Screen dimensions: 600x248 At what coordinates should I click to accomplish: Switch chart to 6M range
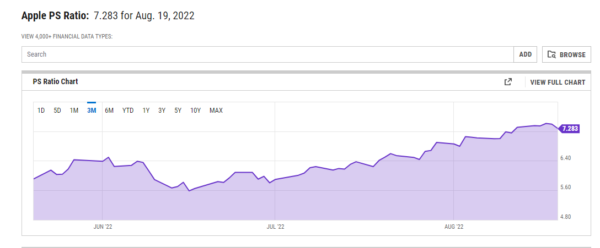[109, 111]
